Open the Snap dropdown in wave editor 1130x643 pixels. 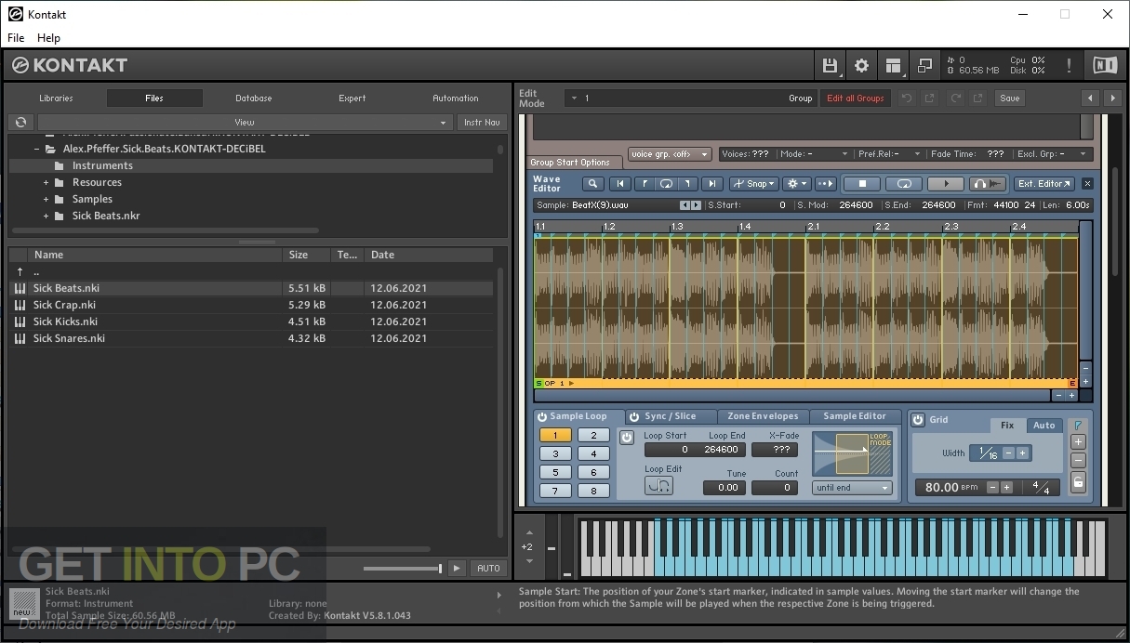click(x=753, y=184)
